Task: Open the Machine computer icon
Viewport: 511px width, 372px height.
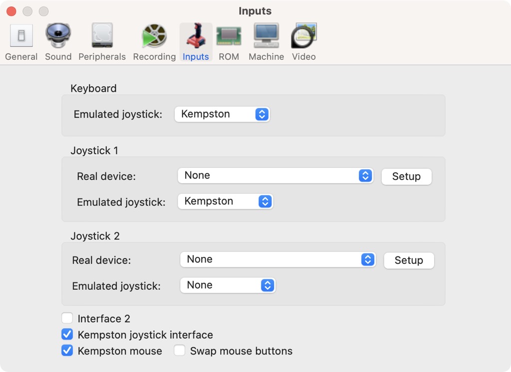Action: (x=266, y=36)
